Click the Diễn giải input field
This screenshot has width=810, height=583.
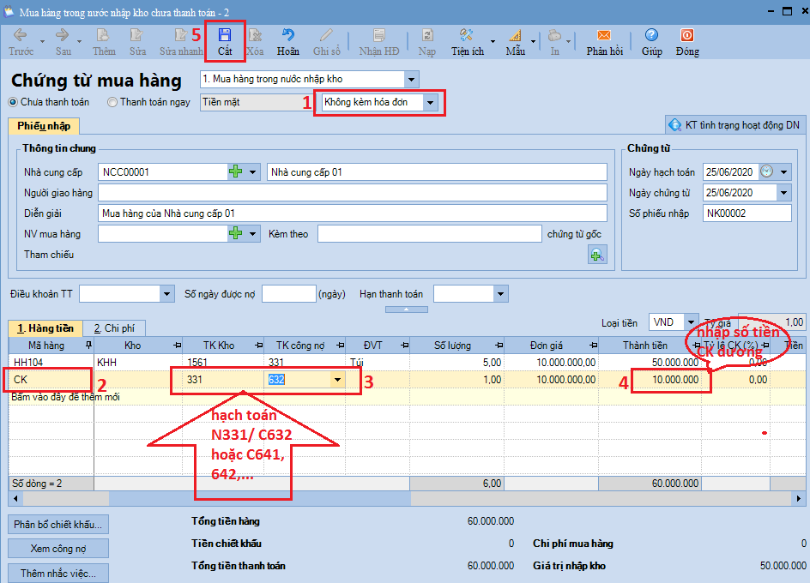point(353,213)
